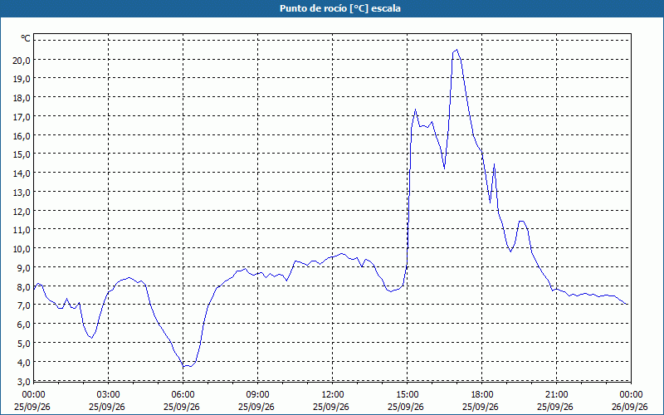This screenshot has height=415, width=664.
Task: Click the 03:00 time label on x-axis
Action: (x=109, y=394)
